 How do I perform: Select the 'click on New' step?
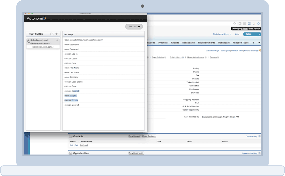(103, 63)
